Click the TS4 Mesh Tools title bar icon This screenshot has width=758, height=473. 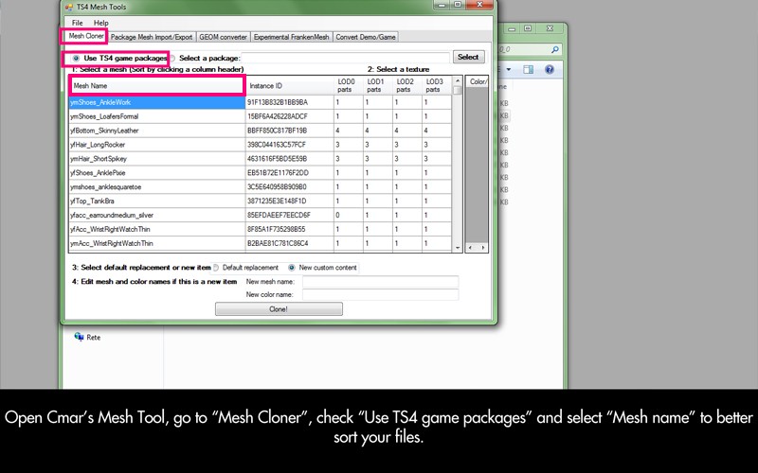point(69,7)
